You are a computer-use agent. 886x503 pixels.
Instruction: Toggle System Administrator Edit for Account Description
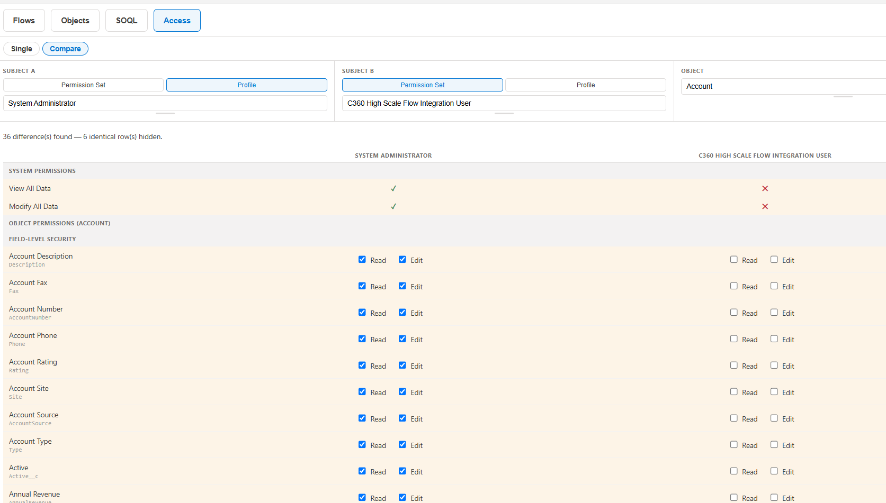402,260
